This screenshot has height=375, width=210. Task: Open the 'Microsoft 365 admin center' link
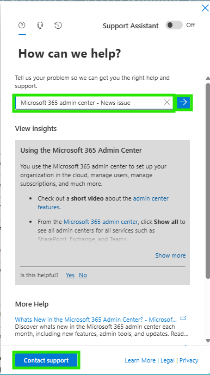tap(101, 222)
